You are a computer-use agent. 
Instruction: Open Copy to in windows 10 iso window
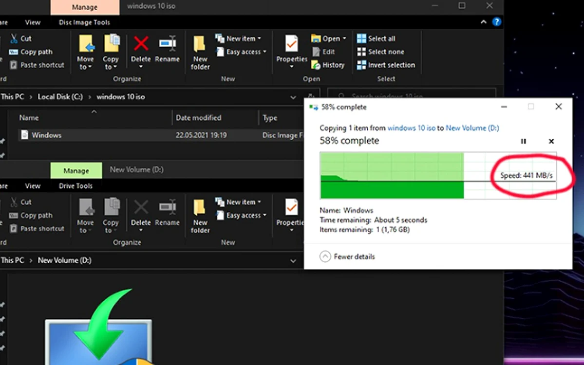click(x=111, y=53)
